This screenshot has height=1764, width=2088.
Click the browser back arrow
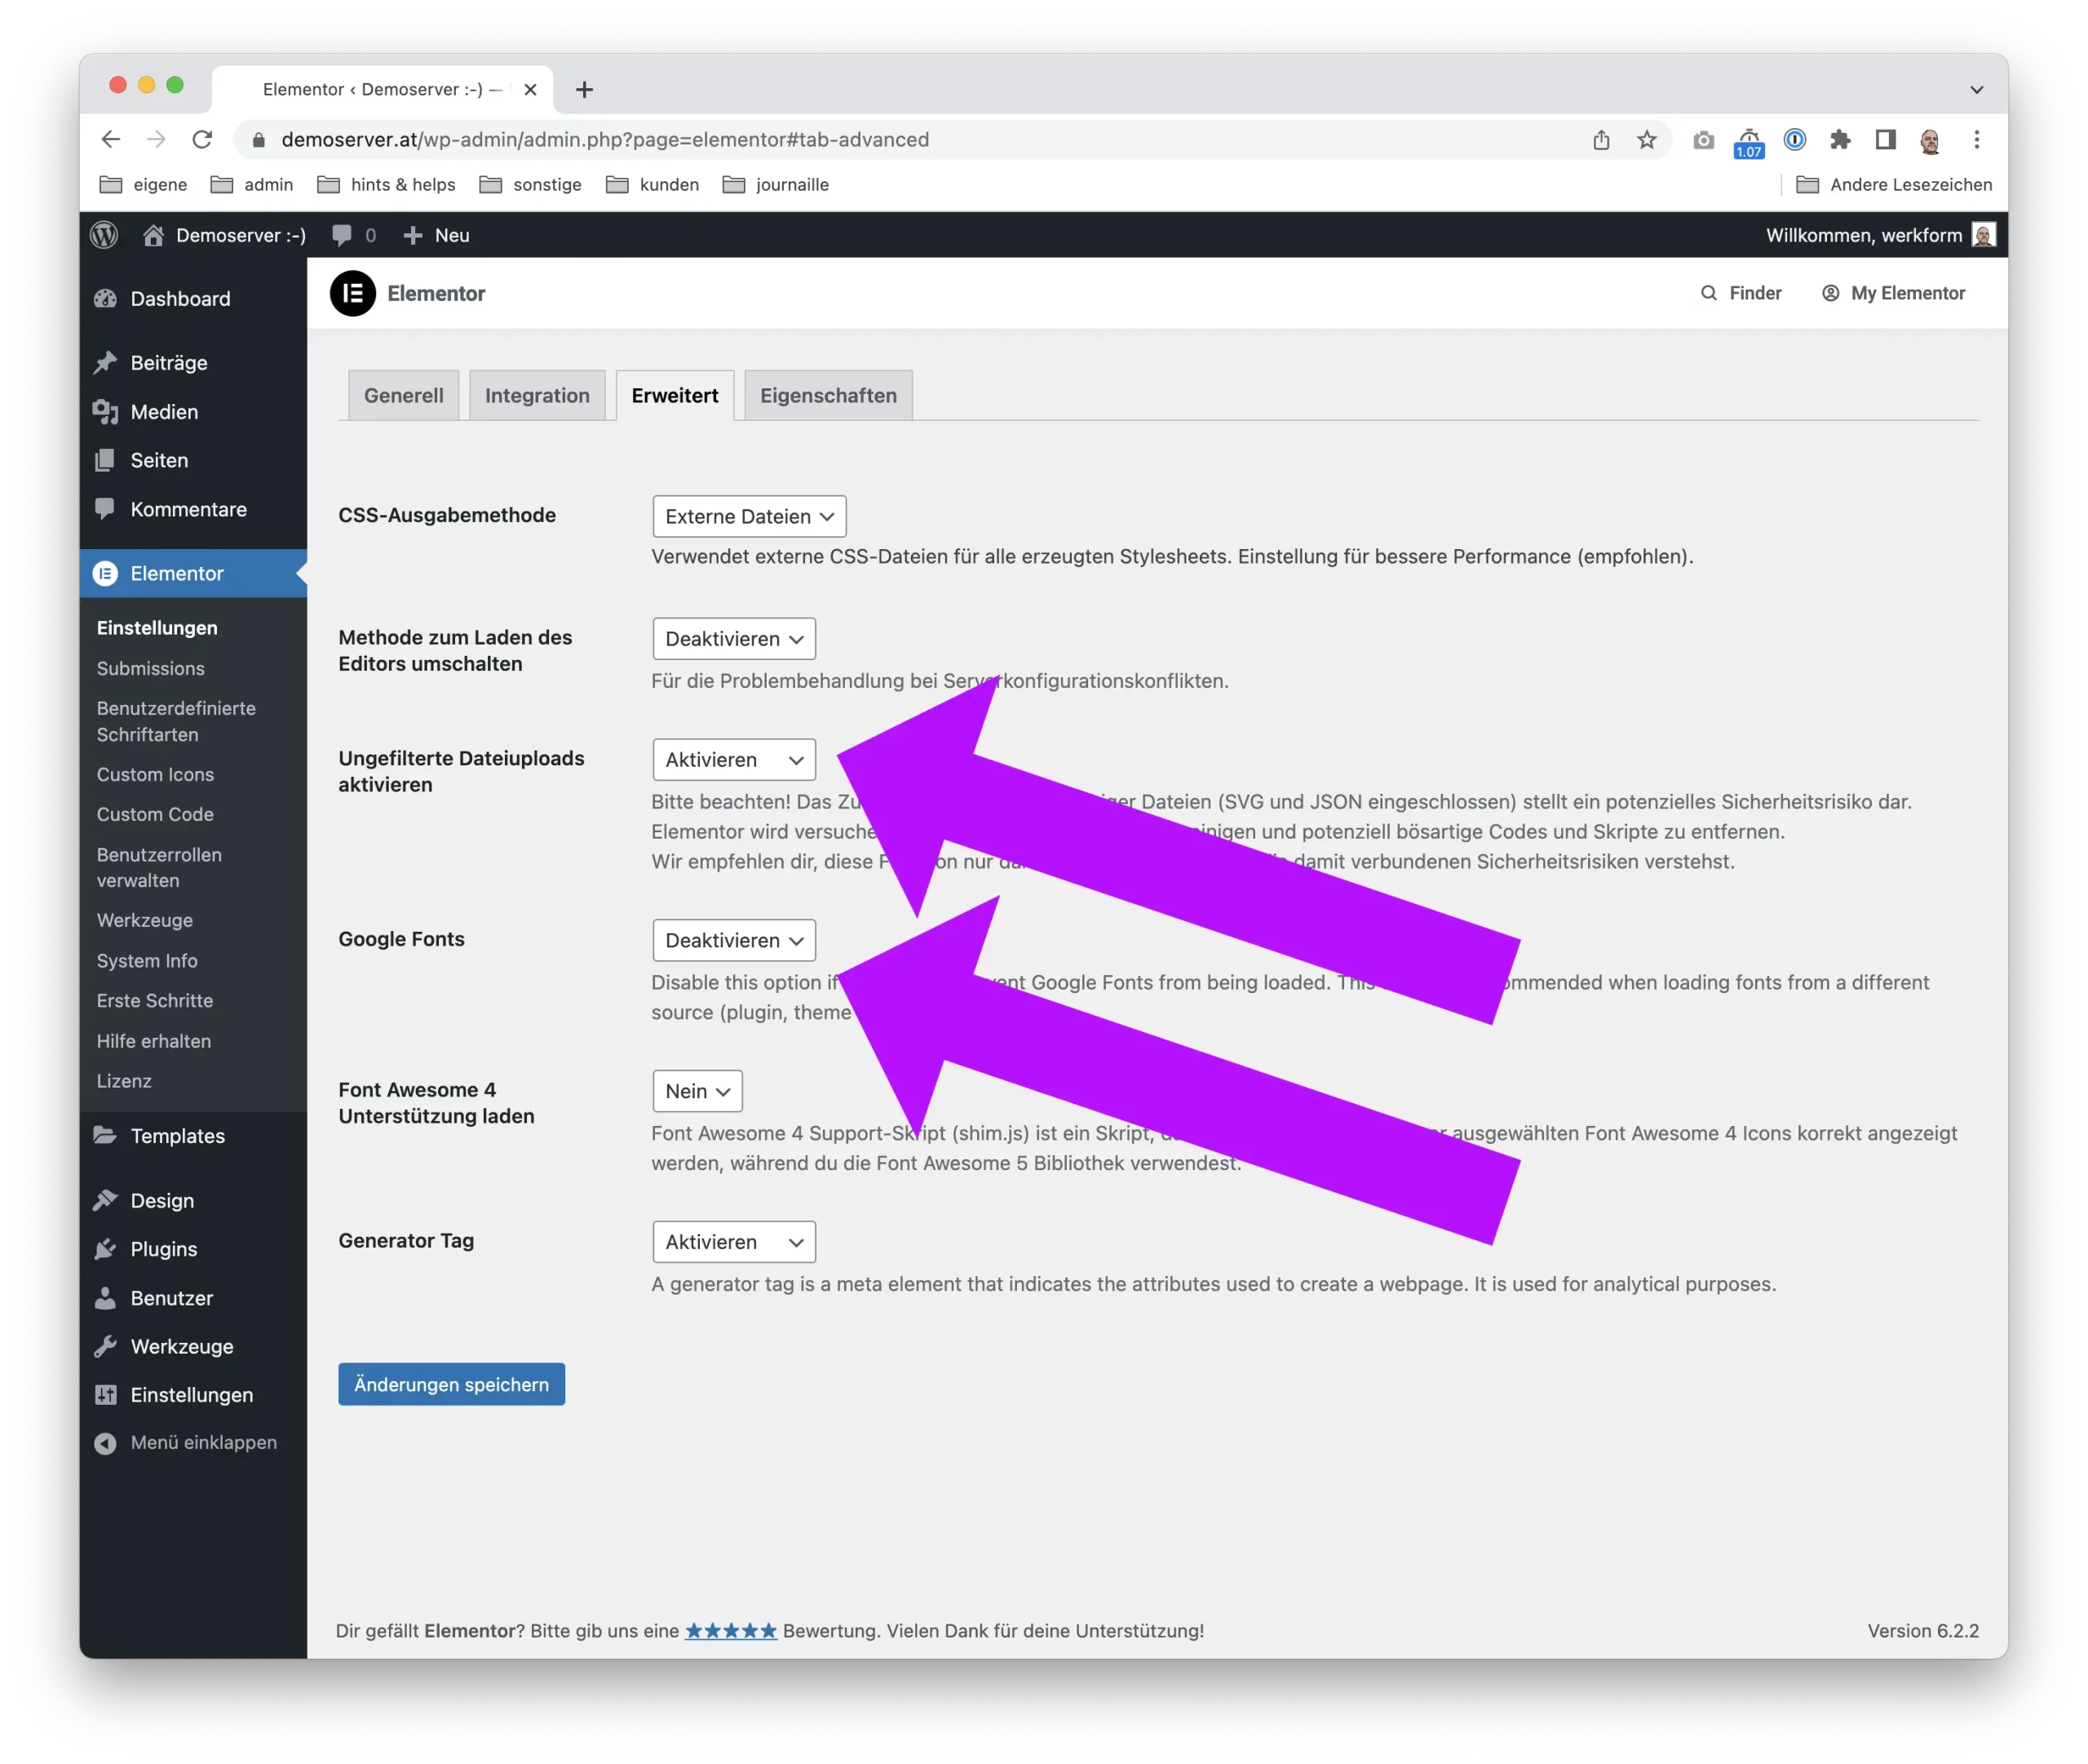point(111,140)
